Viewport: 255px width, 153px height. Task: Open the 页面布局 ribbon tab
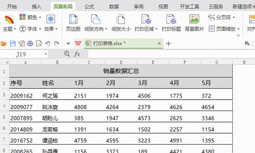[63, 7]
